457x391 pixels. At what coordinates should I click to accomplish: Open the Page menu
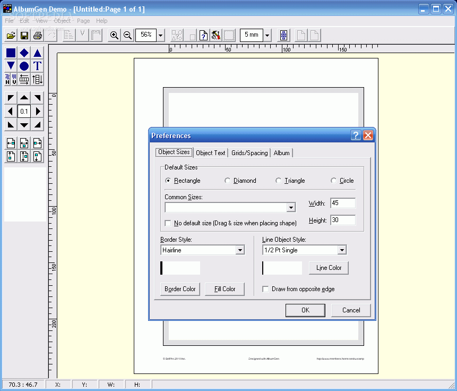pos(83,21)
